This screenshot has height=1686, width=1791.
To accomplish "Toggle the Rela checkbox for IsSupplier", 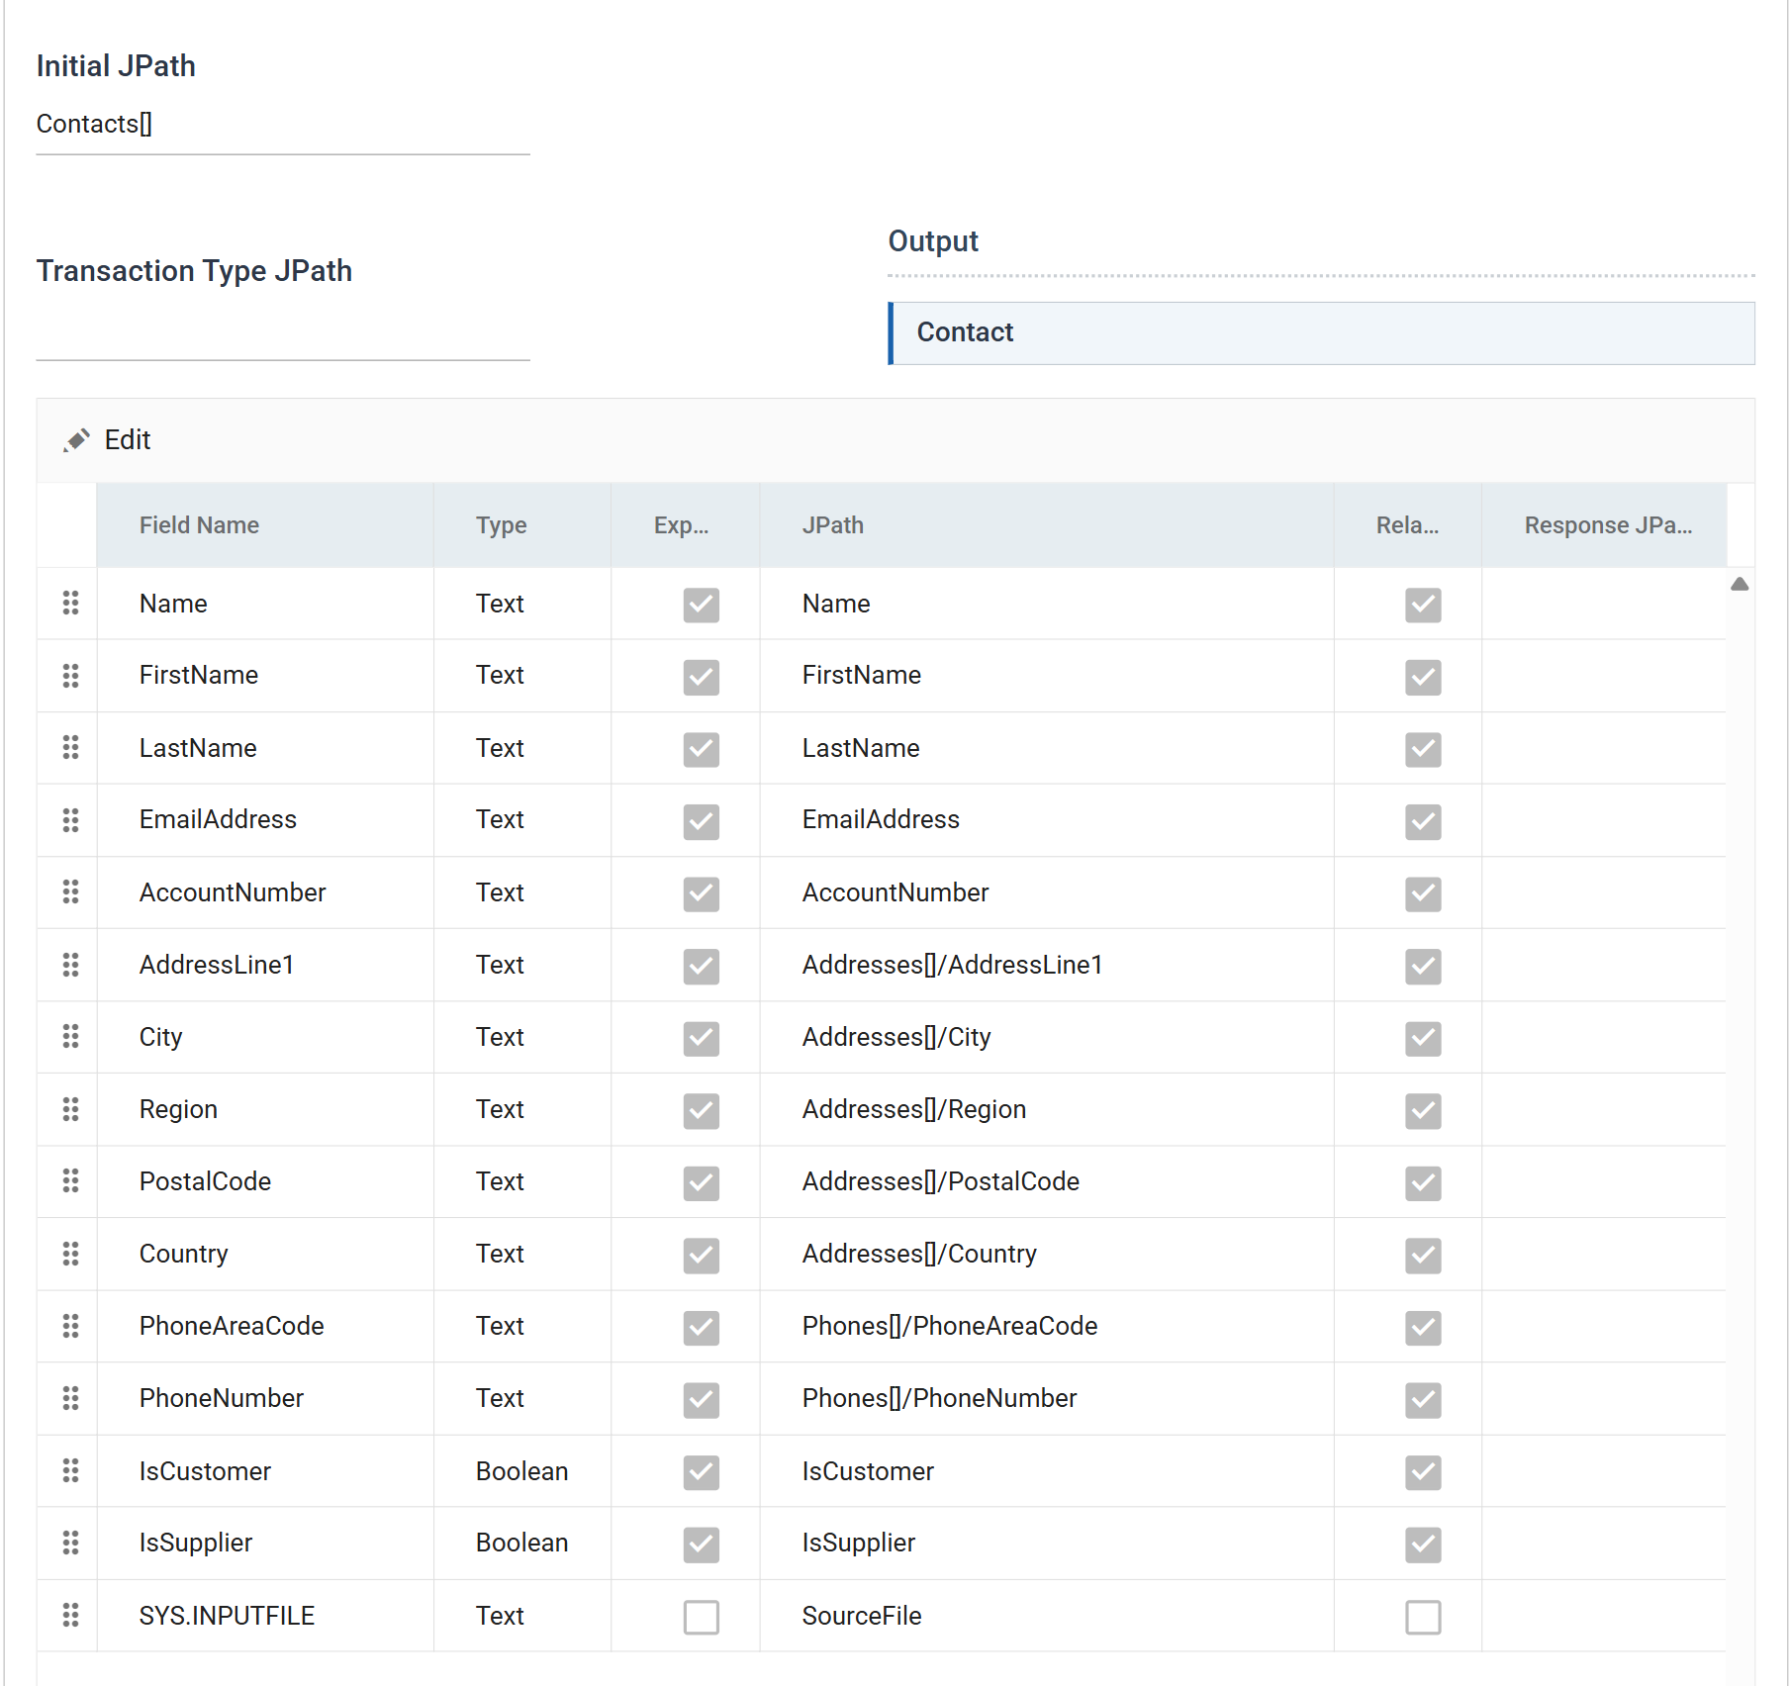I will coord(1423,1544).
